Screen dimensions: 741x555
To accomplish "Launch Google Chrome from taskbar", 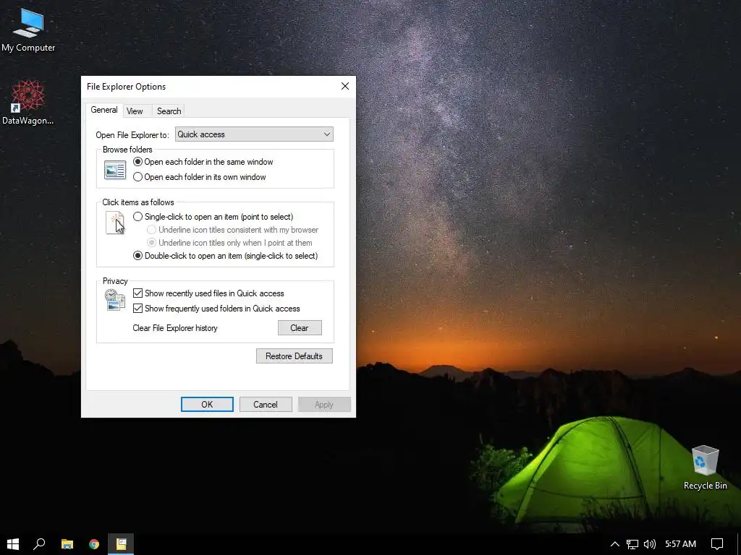I will [94, 544].
